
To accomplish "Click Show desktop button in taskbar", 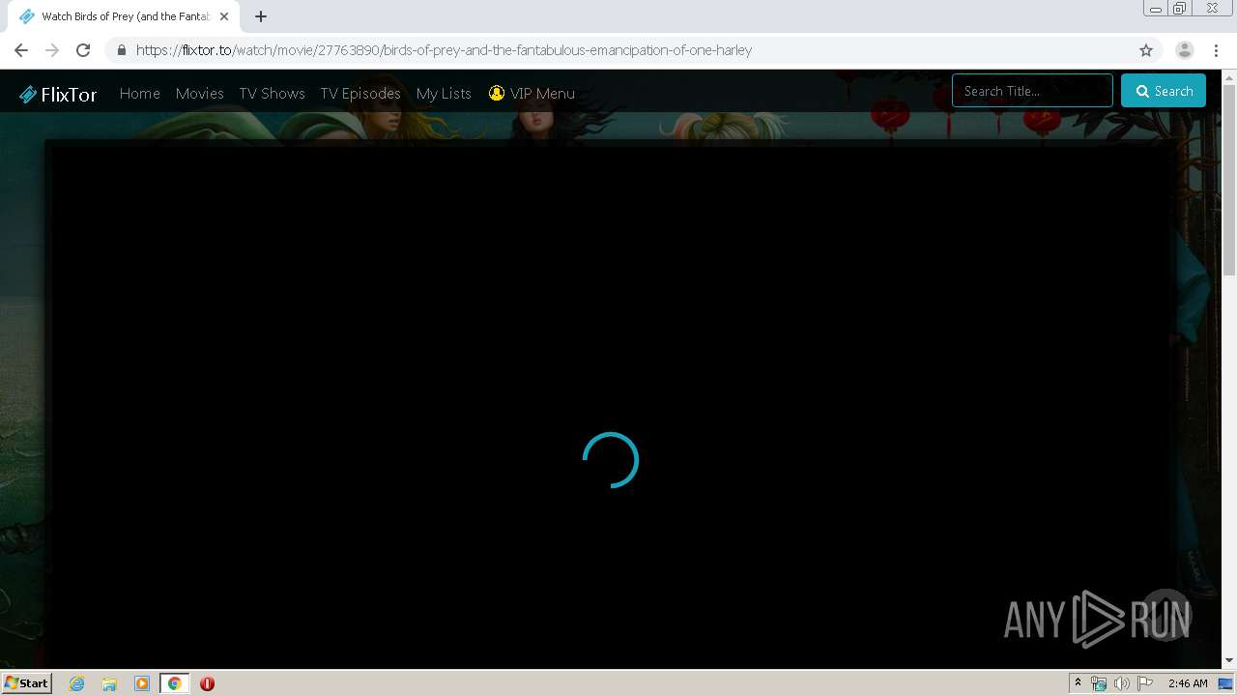I will pyautogui.click(x=1225, y=683).
